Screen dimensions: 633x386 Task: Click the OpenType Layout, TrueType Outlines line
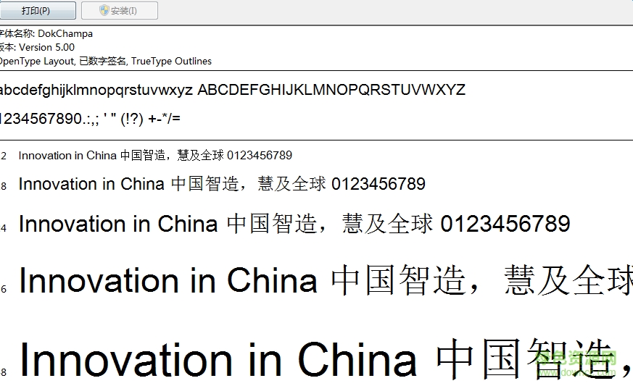(x=106, y=61)
